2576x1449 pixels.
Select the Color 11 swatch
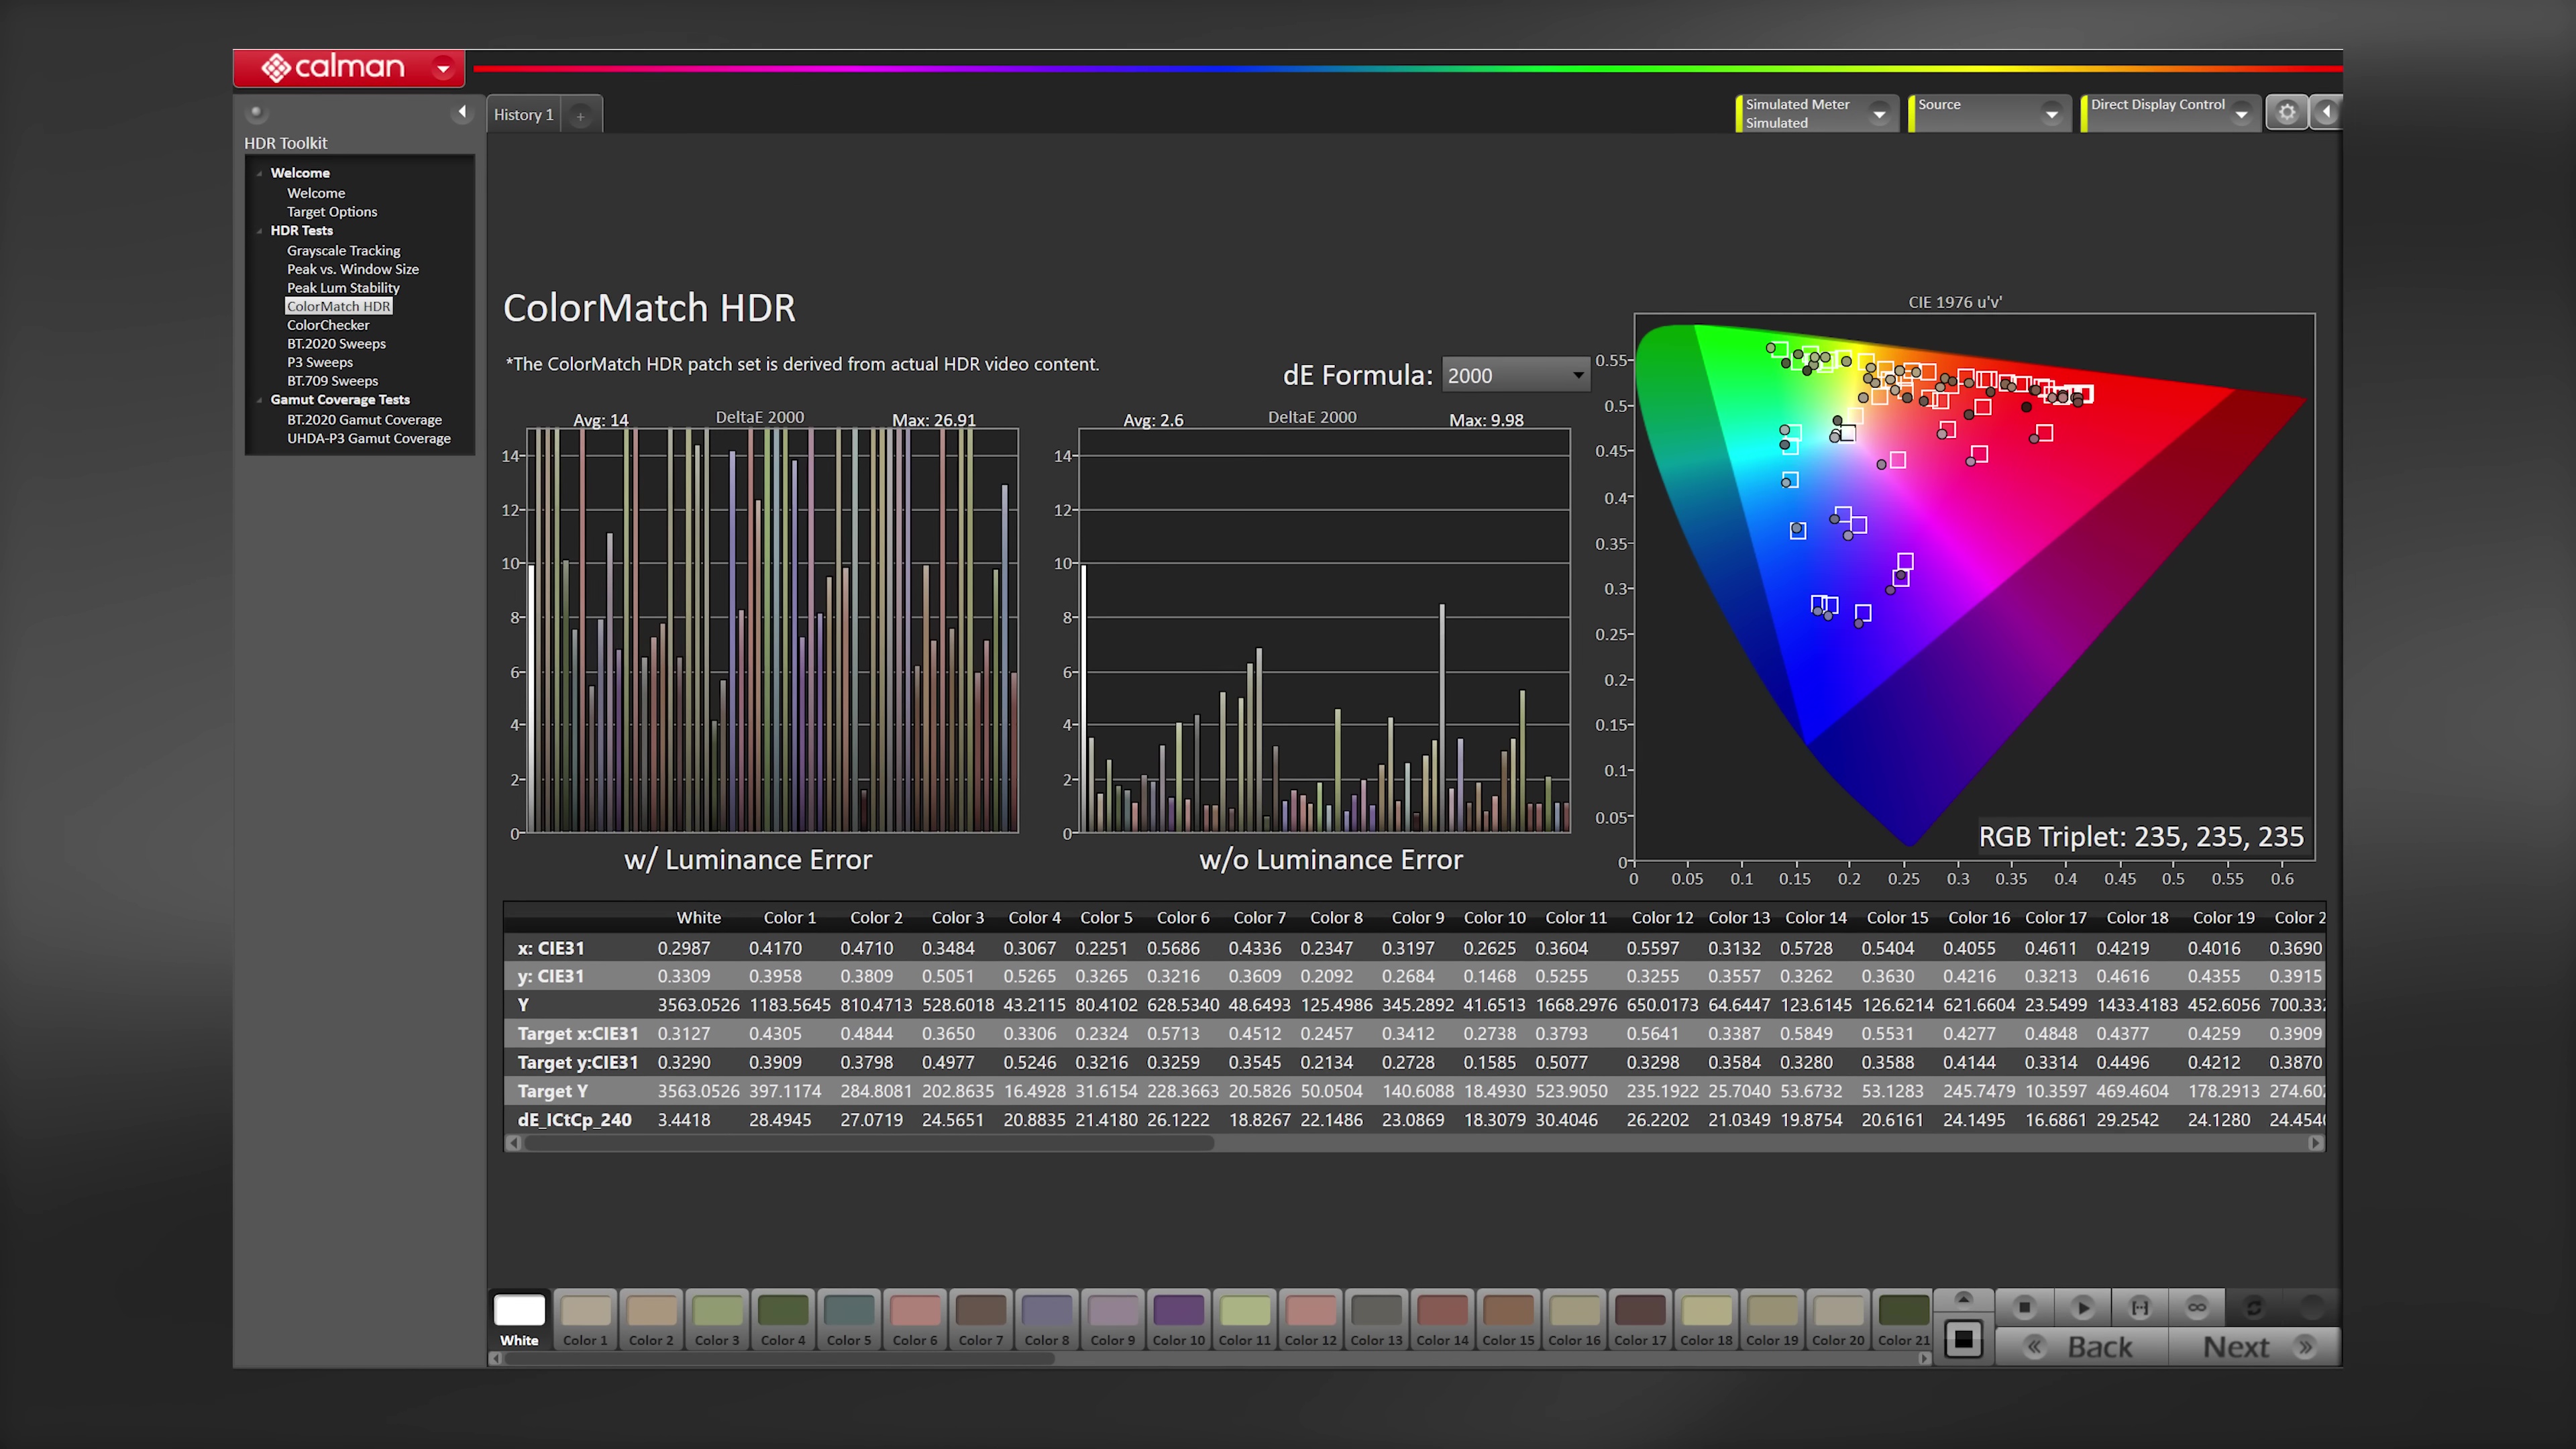coord(1245,1320)
